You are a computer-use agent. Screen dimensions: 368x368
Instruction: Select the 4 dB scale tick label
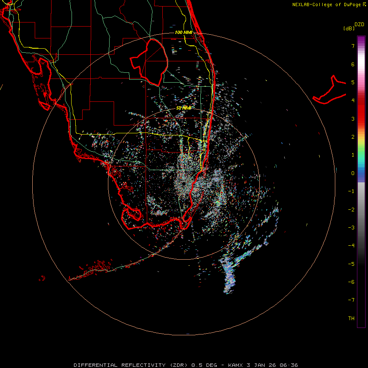(x=353, y=101)
